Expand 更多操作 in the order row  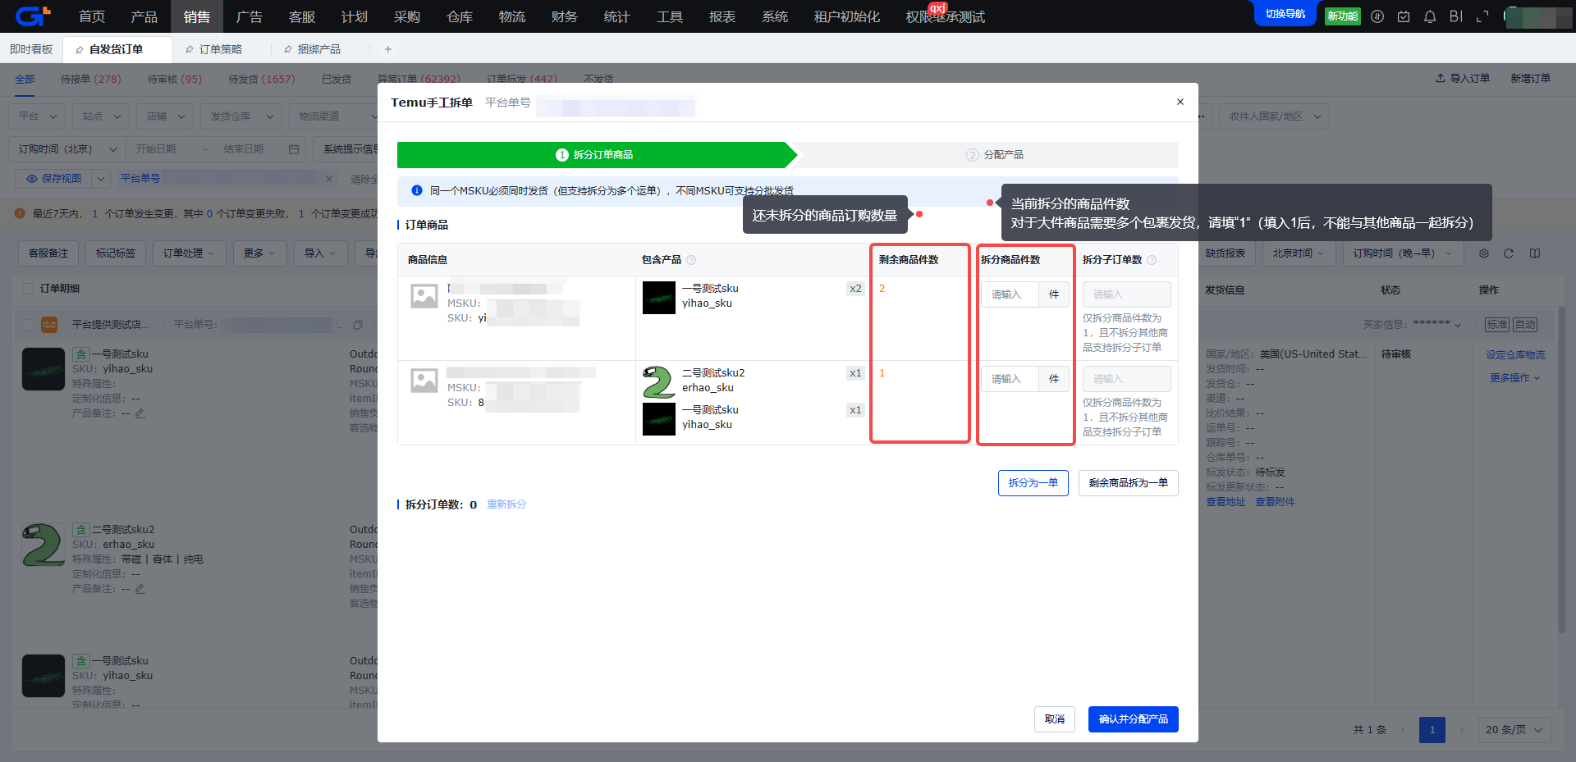(x=1515, y=378)
